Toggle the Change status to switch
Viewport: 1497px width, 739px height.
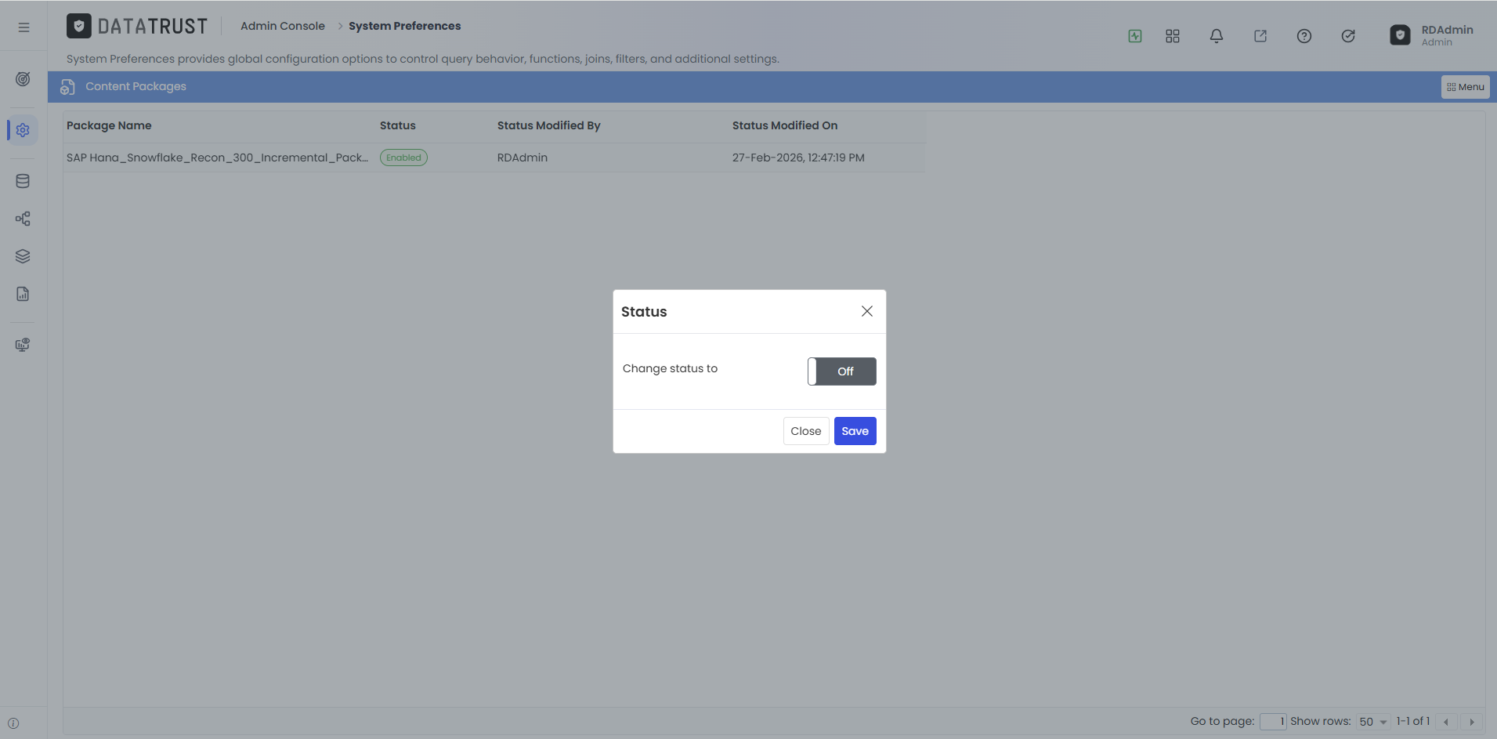tap(842, 371)
